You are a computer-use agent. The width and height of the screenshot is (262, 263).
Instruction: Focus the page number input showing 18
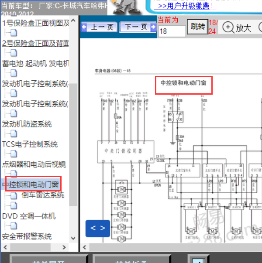172,31
